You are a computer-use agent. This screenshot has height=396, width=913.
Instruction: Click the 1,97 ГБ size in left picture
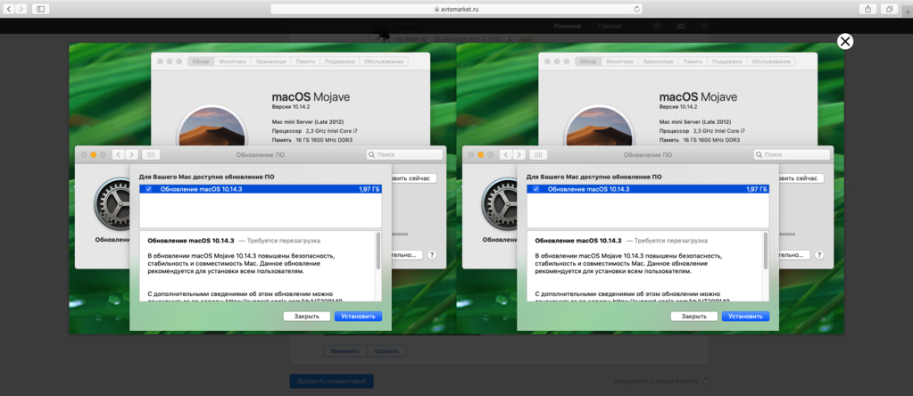(x=369, y=189)
